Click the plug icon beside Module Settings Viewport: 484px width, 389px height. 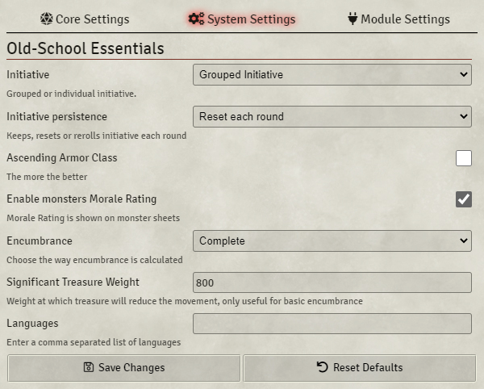coord(353,19)
